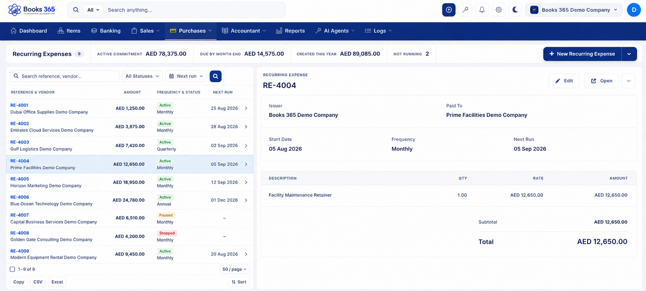Click the Prime Facilities Demo Company payee name
The image size is (646, 291).
coord(487,115)
